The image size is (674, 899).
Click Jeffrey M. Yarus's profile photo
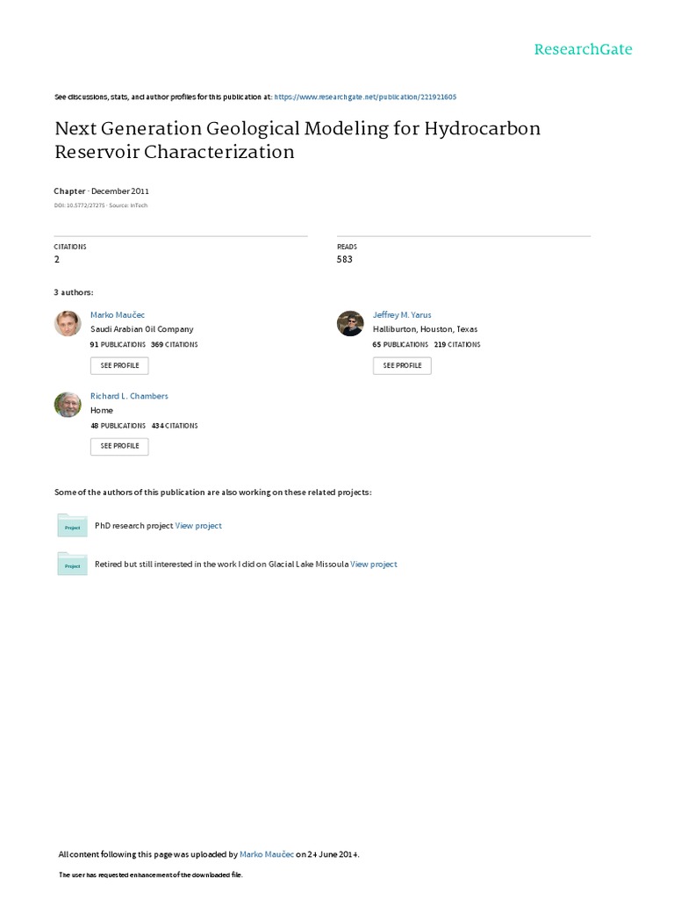click(350, 323)
